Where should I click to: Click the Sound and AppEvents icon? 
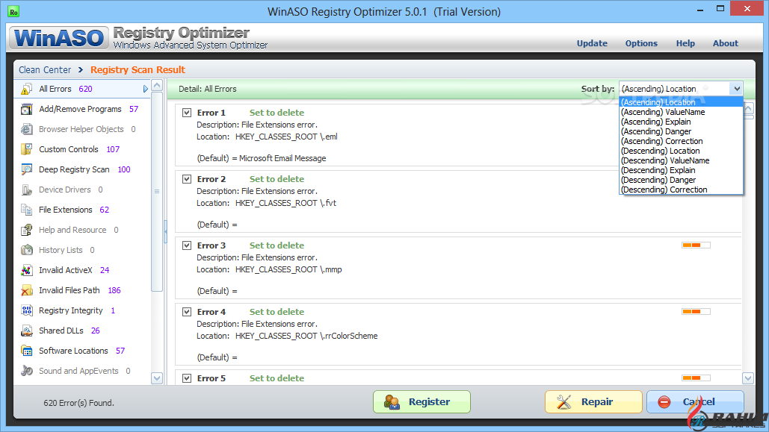click(x=26, y=371)
